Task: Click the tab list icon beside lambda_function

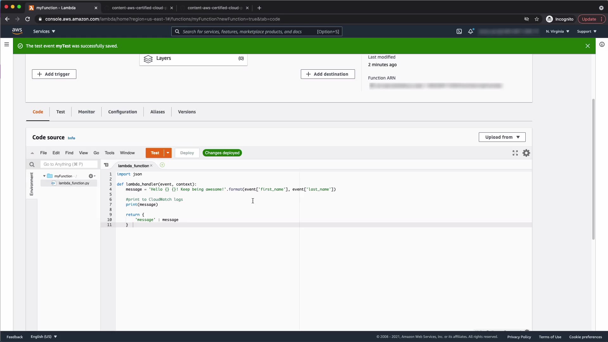Action: [x=106, y=165]
